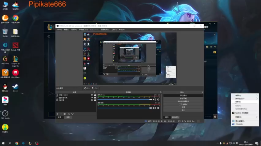Switch to Scene Transitions tab
261x146 pixels.
click(x=175, y=117)
